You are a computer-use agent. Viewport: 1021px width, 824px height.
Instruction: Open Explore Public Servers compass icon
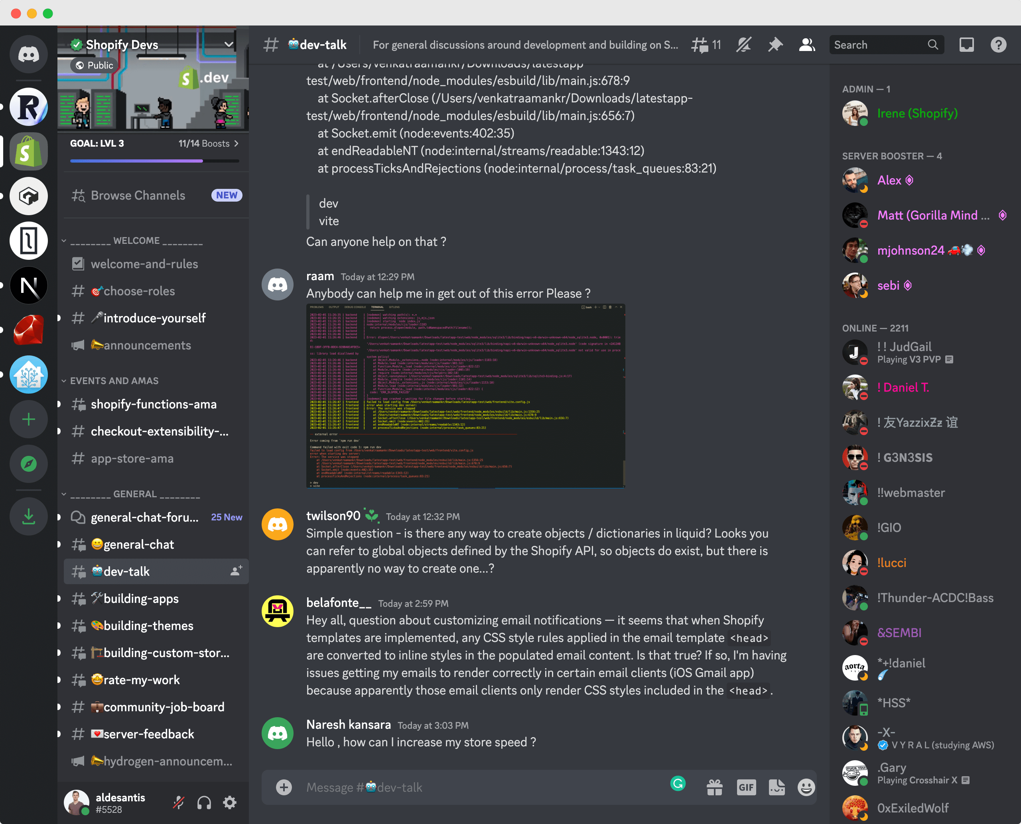click(x=28, y=464)
